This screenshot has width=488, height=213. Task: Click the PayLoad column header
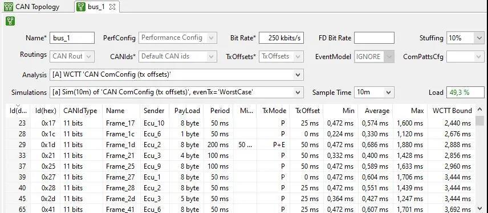coord(186,111)
